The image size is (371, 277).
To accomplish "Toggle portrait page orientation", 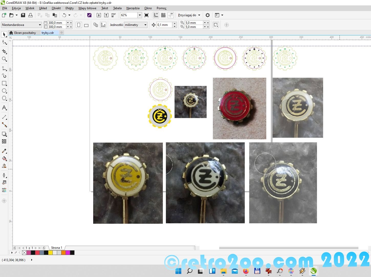I will coord(79,25).
